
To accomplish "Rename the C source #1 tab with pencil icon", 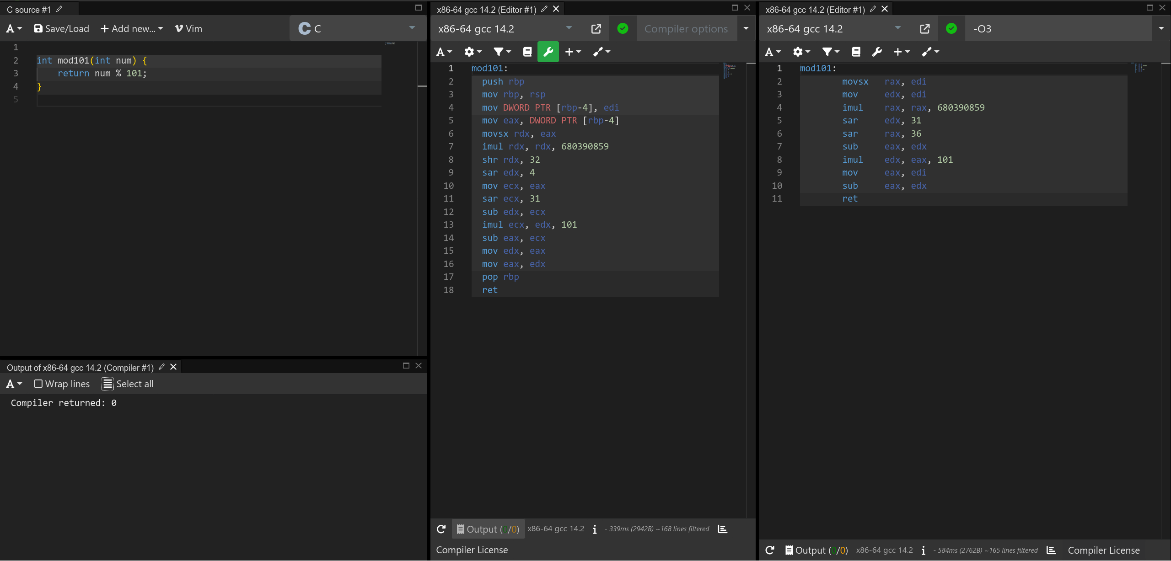I will pos(59,9).
